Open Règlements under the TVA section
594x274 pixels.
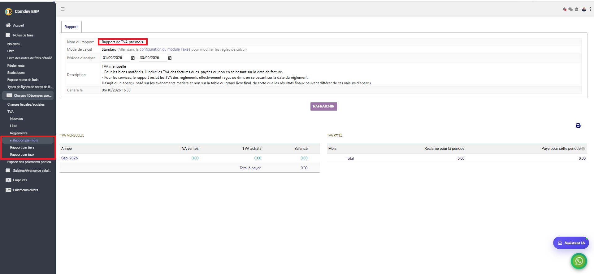click(x=19, y=133)
